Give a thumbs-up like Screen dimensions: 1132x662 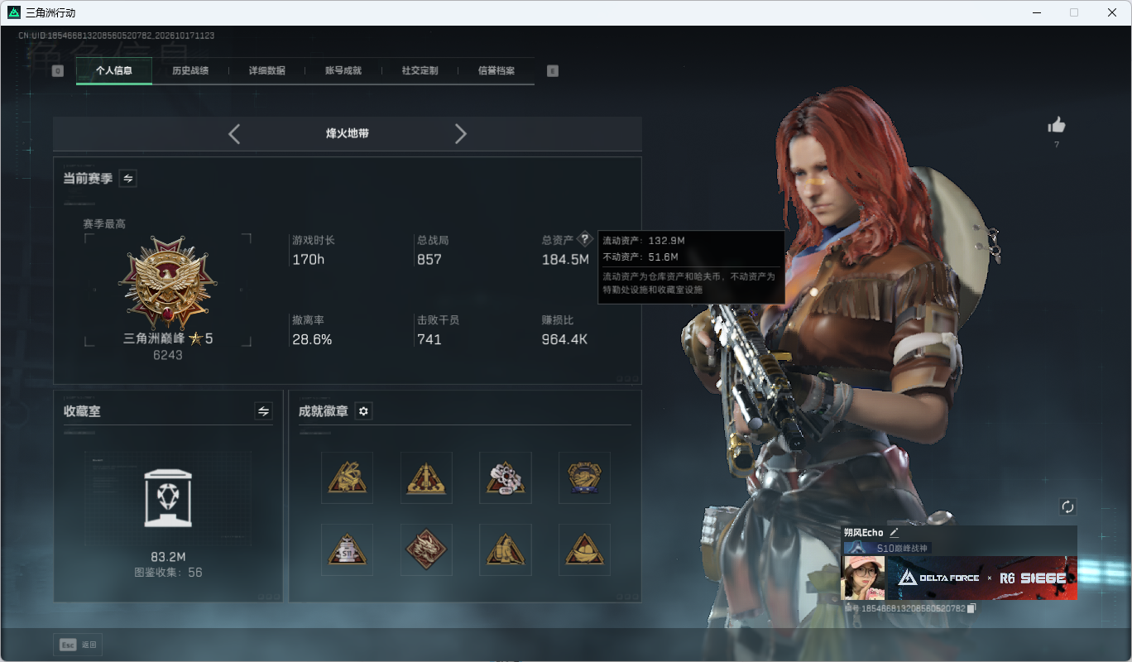1057,125
